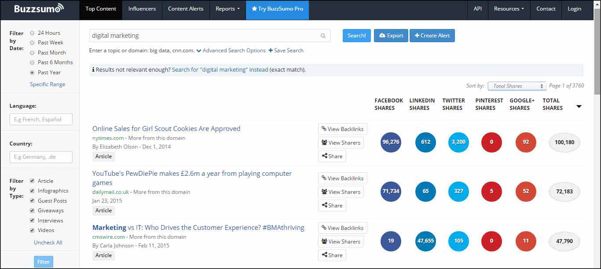The height and width of the screenshot is (269, 601).
Task: Click the Buzzsumo logo
Action: click(39, 9)
